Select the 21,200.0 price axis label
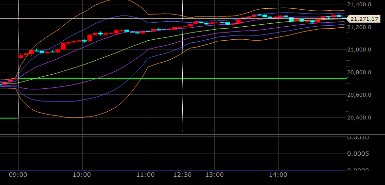Image resolution: width=385 pixels, height=185 pixels. pos(359,27)
